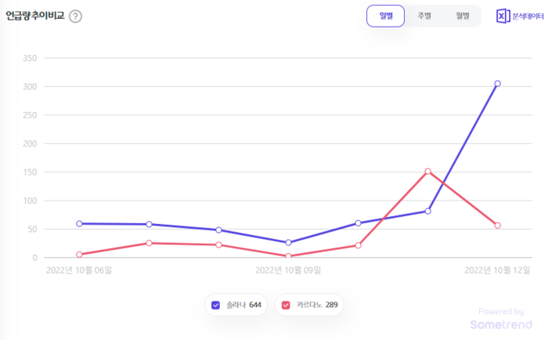548x340 pixels.
Task: Click 솔라나 lowest point on October 09
Action: [288, 243]
